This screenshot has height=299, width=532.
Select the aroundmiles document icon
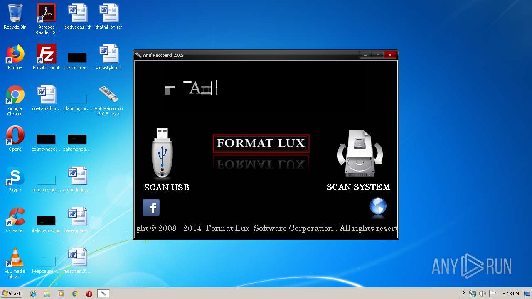pyautogui.click(x=77, y=179)
